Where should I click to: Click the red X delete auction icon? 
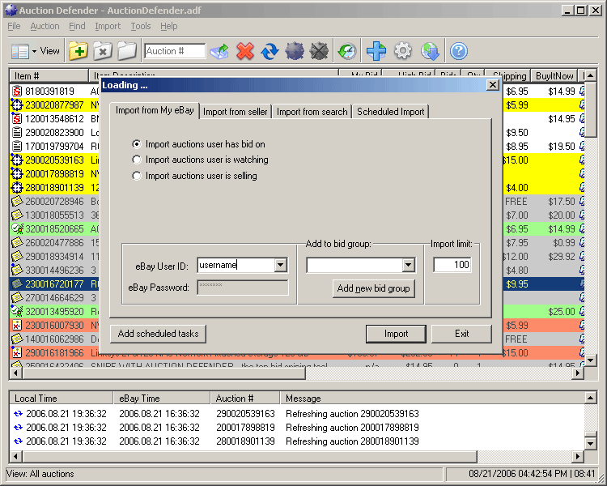coord(245,51)
